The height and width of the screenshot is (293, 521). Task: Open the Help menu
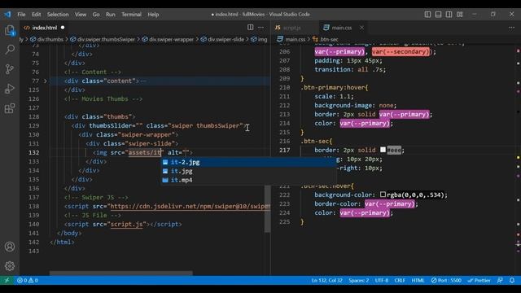153,15
